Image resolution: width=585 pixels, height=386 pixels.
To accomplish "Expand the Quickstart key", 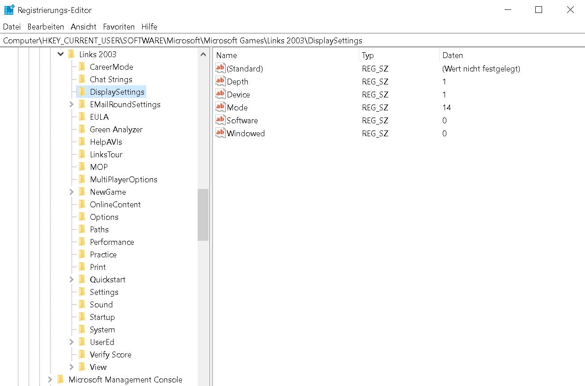I will point(72,280).
